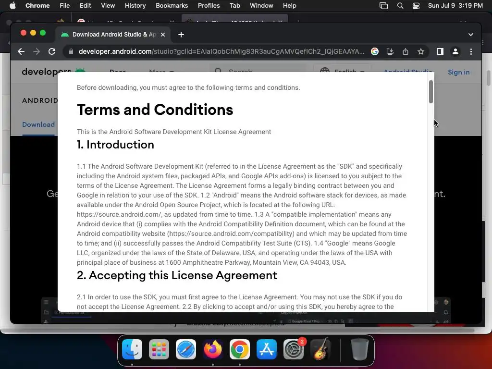Open the Help menu

pyautogui.click(x=289, y=5)
